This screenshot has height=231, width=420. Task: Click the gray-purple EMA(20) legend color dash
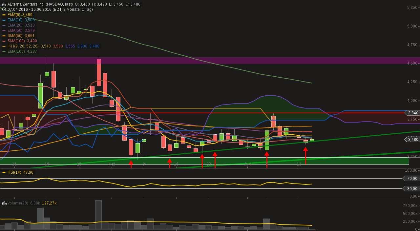point(4,25)
